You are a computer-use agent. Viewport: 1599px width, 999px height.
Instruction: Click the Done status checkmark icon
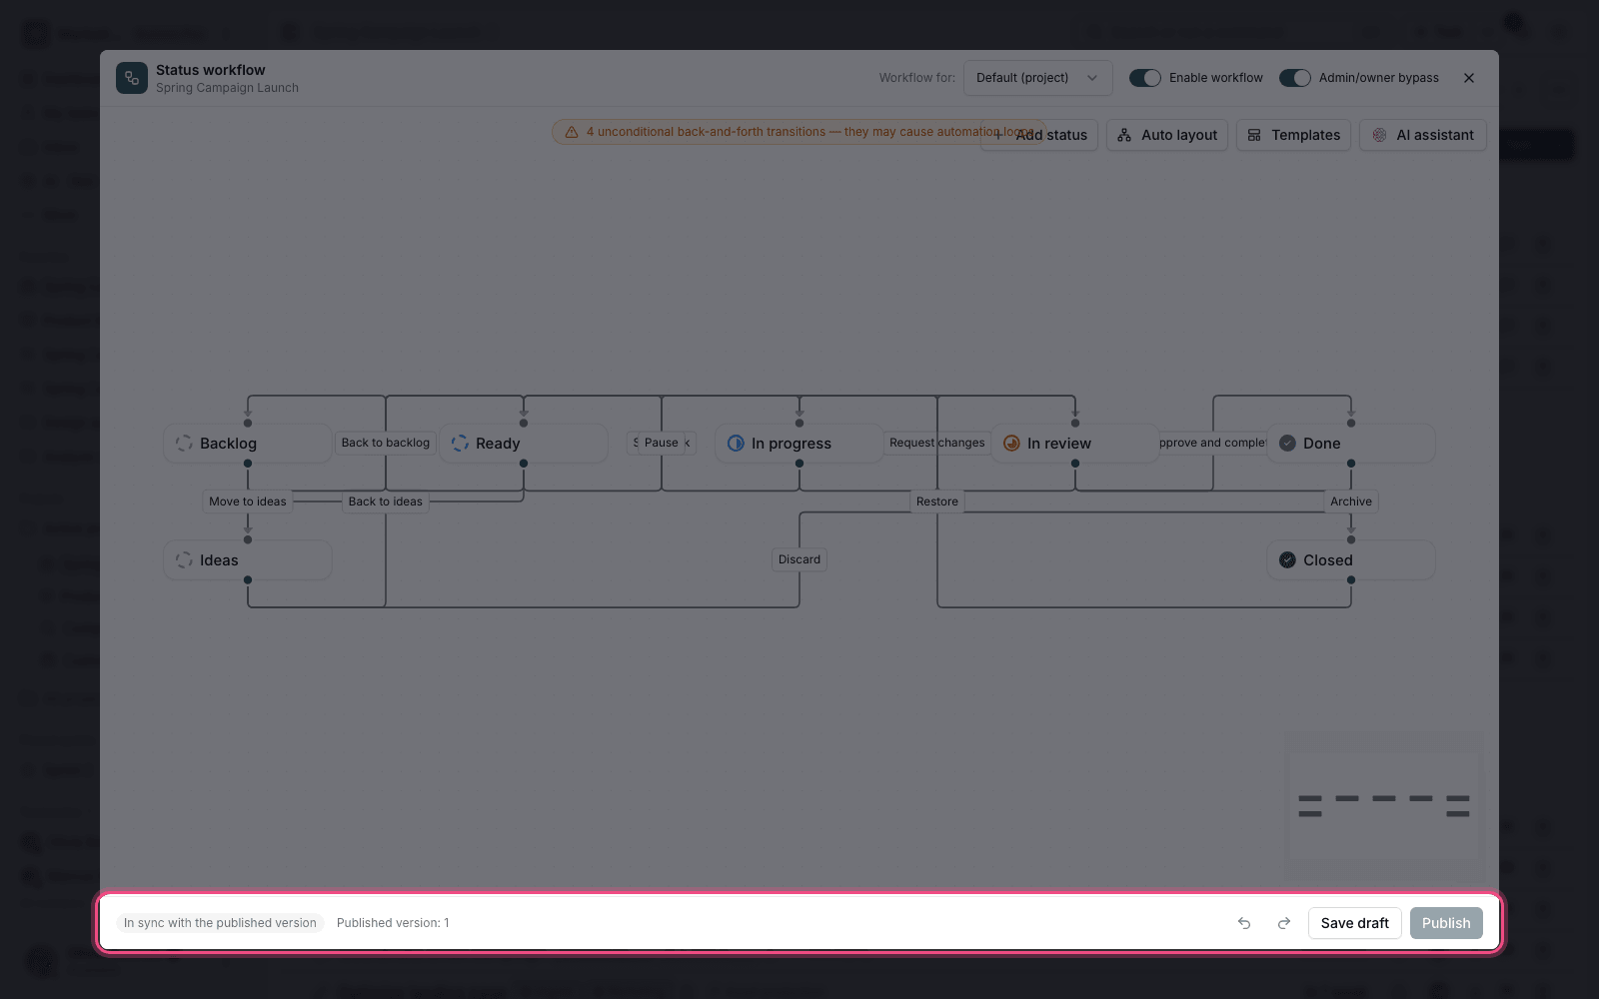point(1287,444)
